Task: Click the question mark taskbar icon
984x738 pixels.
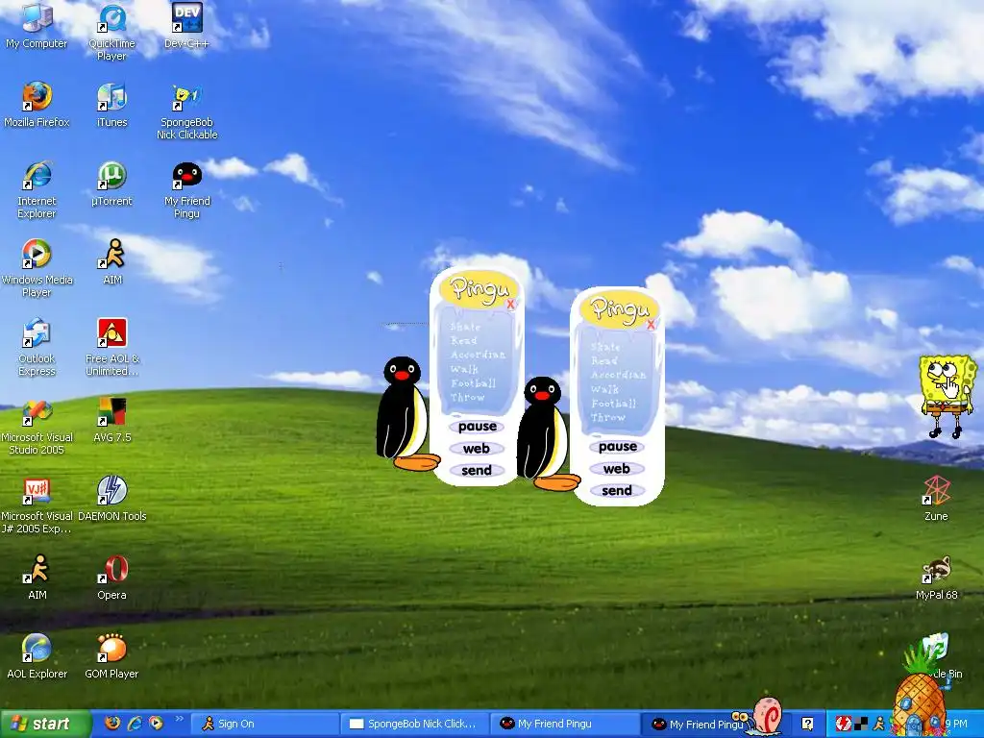Action: [807, 725]
